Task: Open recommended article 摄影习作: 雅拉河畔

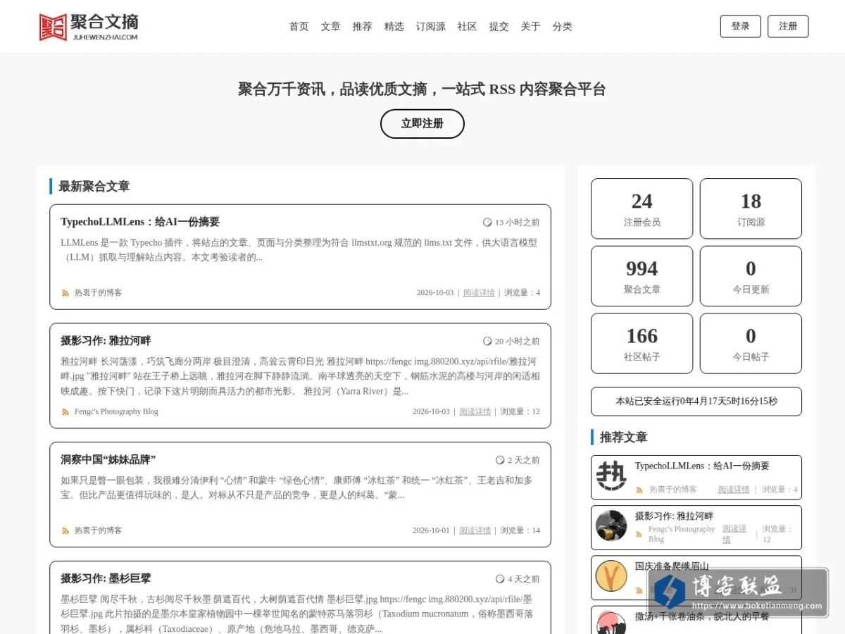Action: click(x=674, y=516)
